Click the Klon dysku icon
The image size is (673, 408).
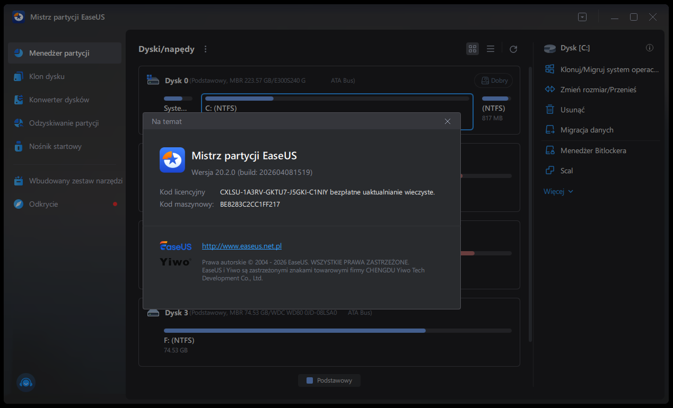coord(19,76)
